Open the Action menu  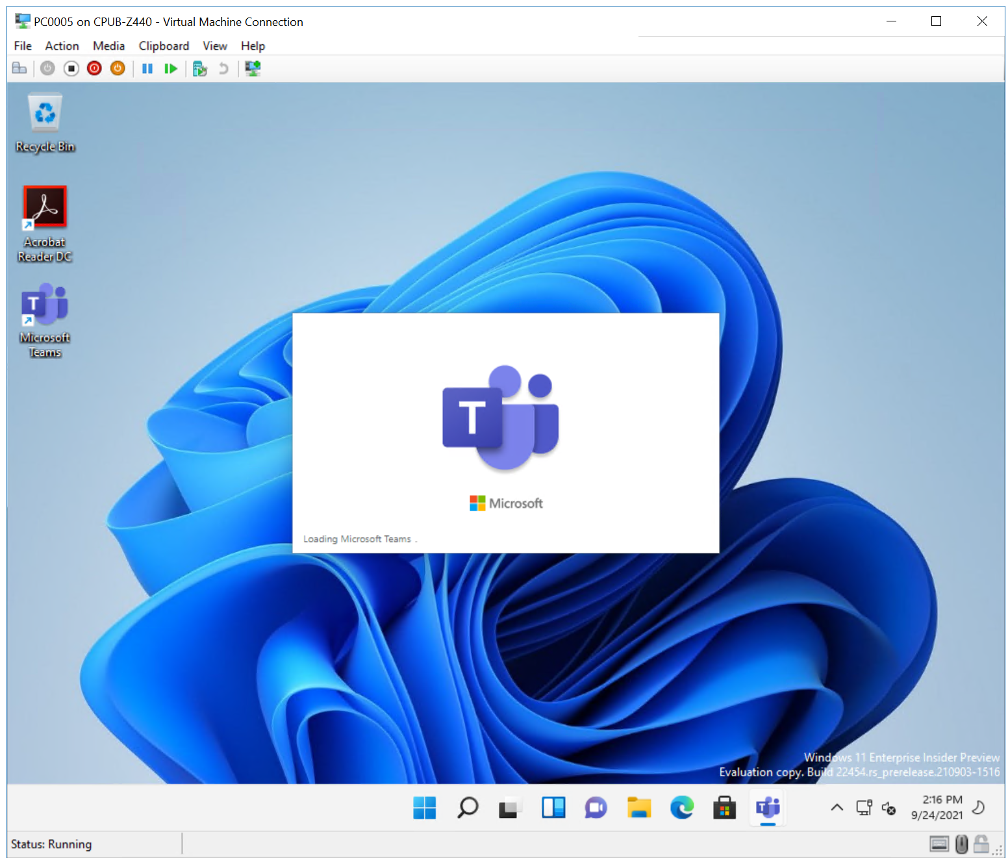click(x=62, y=46)
